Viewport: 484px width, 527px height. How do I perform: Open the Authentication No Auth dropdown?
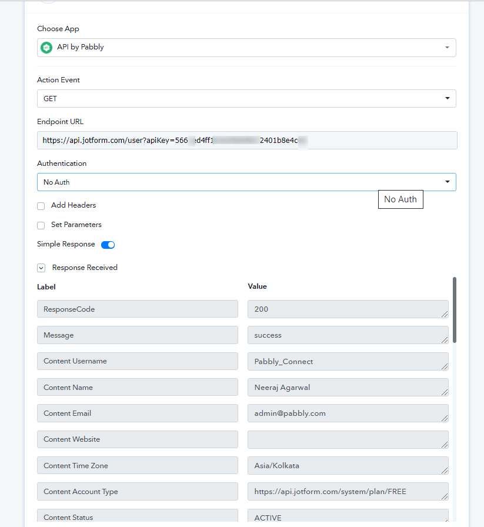tap(246, 182)
